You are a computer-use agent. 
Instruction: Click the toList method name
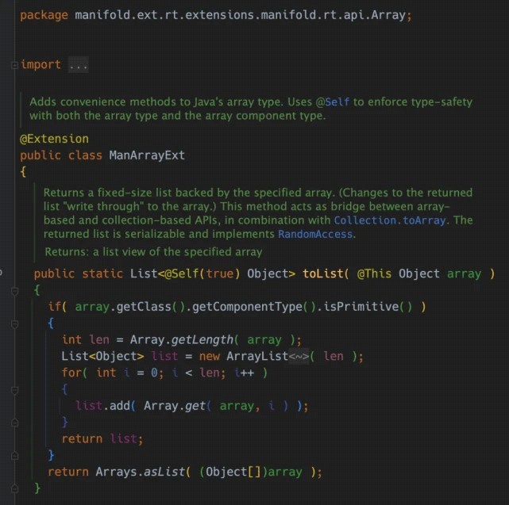(x=323, y=274)
